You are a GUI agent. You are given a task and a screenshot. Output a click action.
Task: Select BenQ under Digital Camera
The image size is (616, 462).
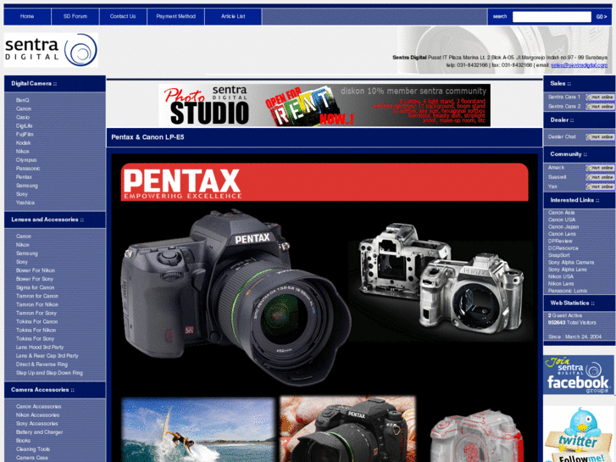point(22,100)
